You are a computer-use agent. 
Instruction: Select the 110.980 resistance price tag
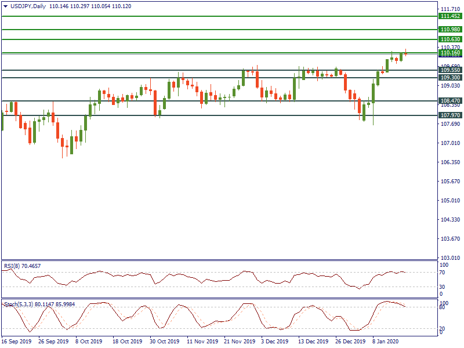tap(450, 30)
